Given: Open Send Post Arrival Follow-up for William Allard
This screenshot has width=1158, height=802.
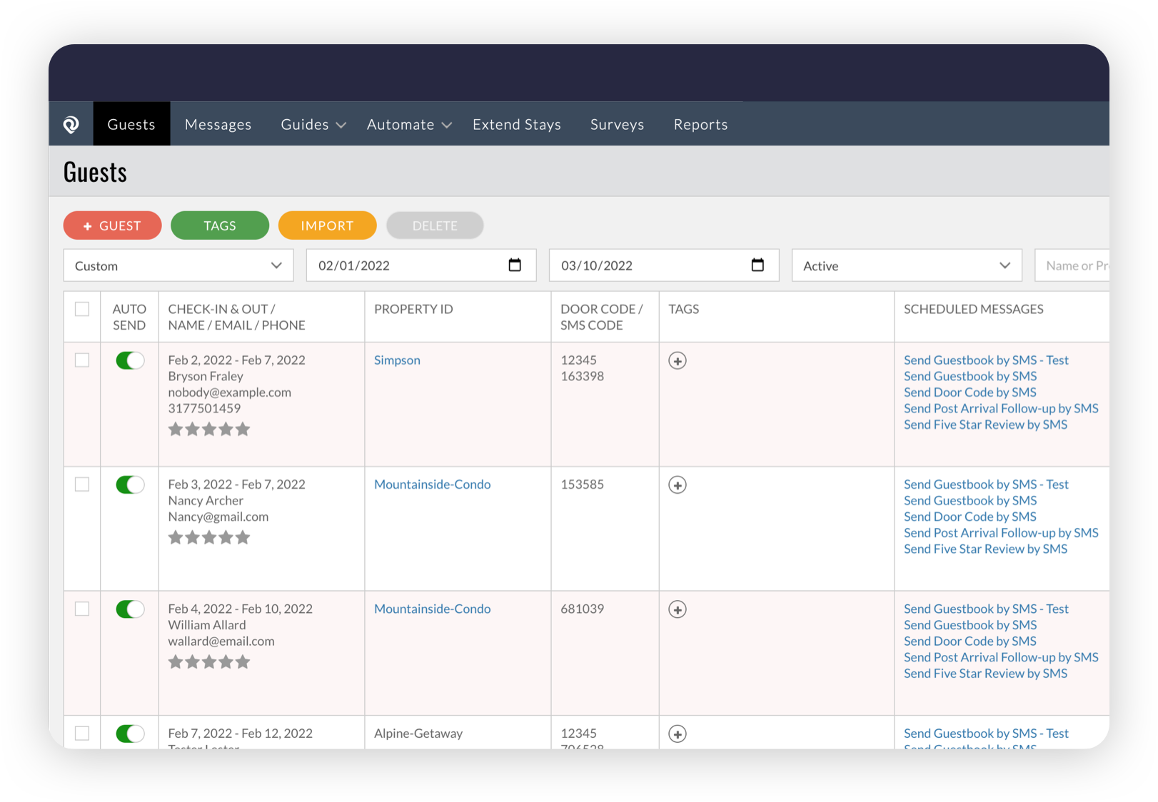Looking at the screenshot, I should [1001, 657].
